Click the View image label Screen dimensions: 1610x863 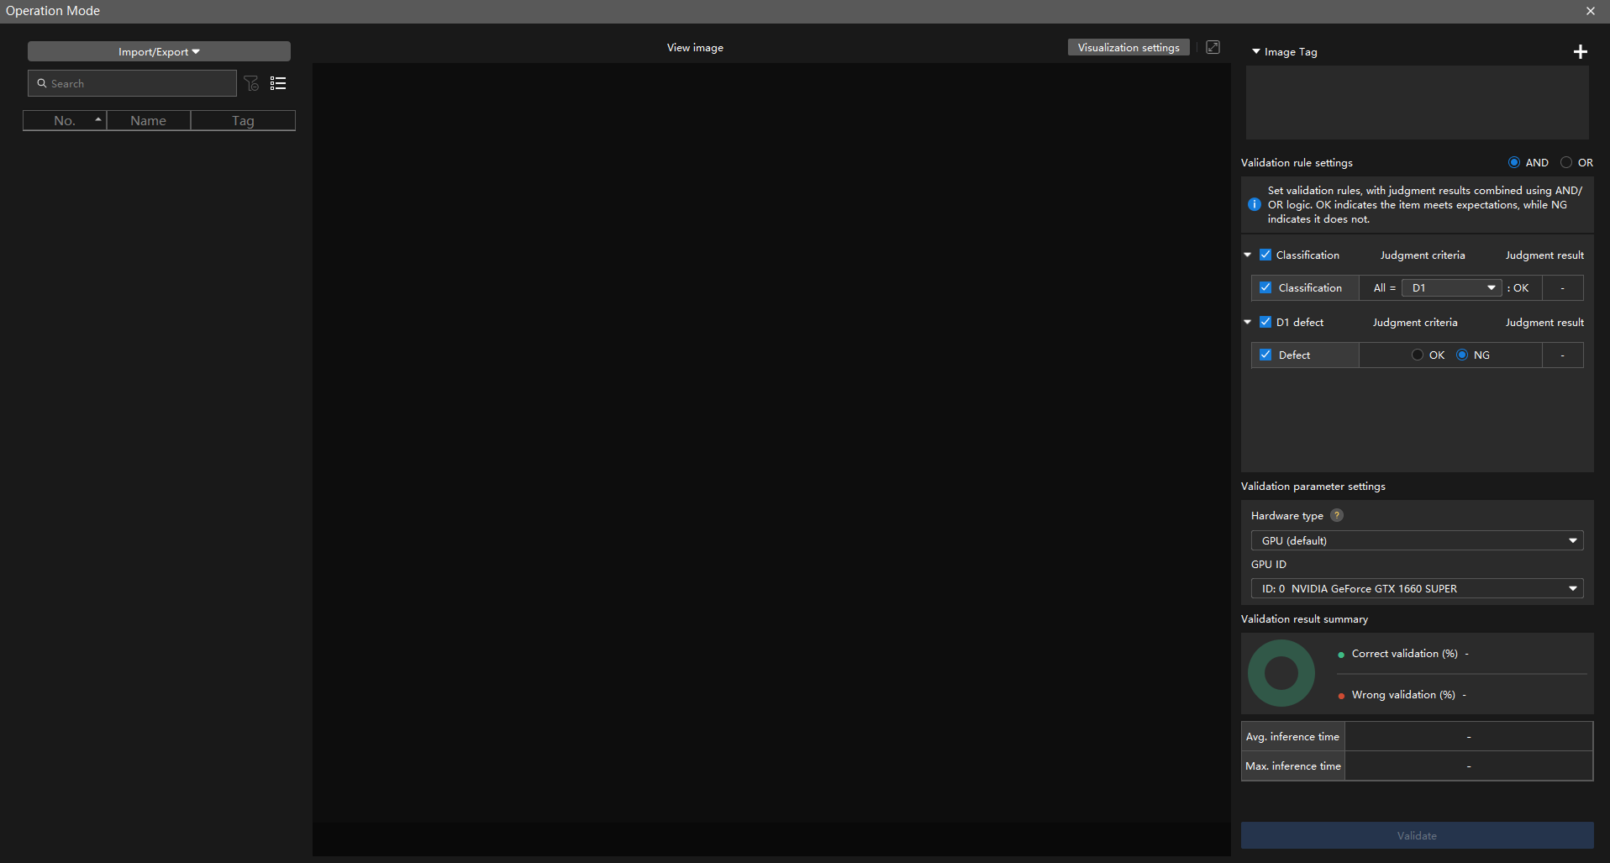(x=695, y=47)
